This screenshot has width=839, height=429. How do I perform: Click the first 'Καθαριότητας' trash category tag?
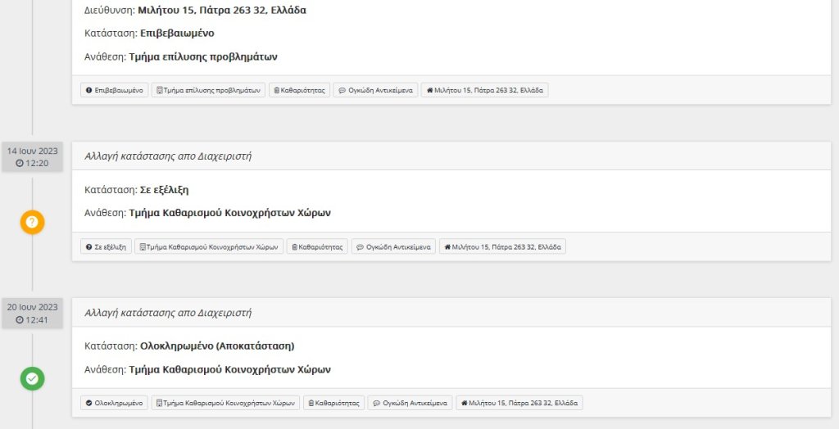(300, 90)
